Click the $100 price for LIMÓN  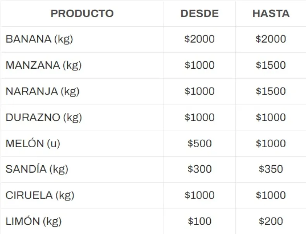[199, 221]
